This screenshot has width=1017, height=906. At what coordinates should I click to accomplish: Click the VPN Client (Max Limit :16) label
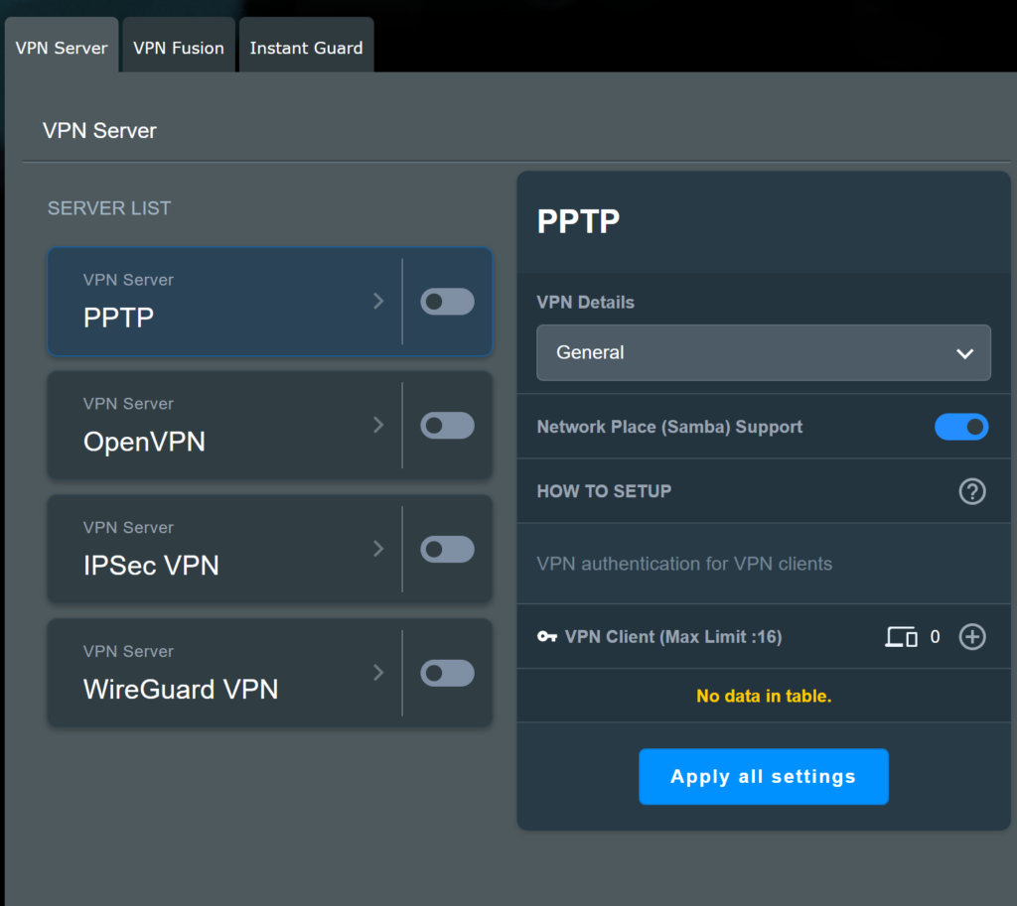pyautogui.click(x=673, y=637)
